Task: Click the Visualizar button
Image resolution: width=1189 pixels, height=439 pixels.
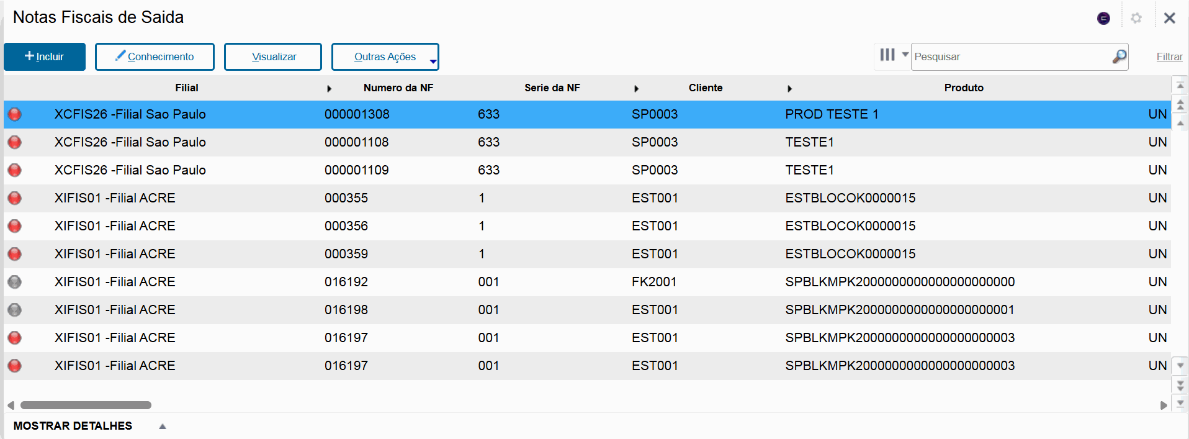Action: [x=273, y=57]
